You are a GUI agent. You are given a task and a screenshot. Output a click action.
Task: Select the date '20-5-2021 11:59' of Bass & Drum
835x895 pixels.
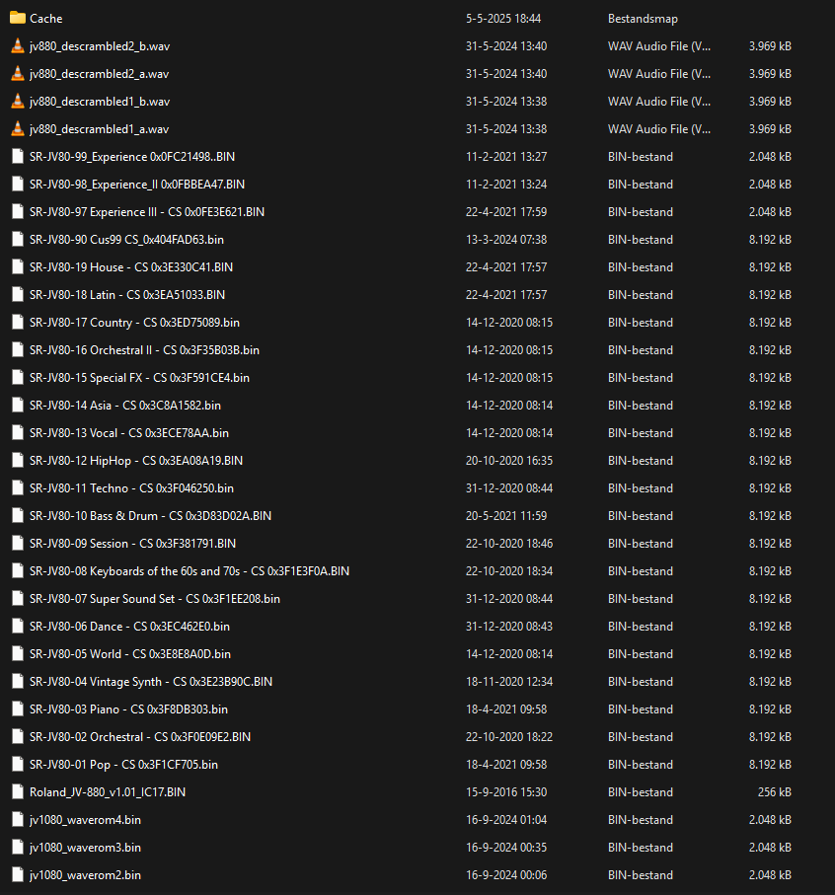[x=506, y=516]
